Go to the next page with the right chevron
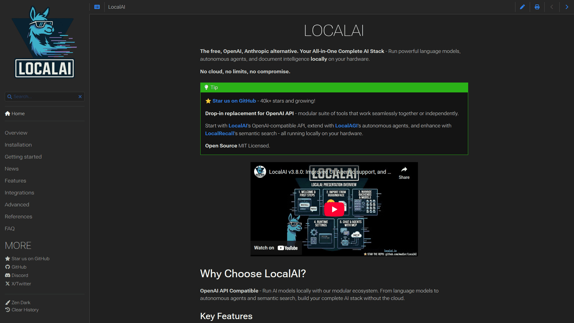The height and width of the screenshot is (323, 574). 567,7
